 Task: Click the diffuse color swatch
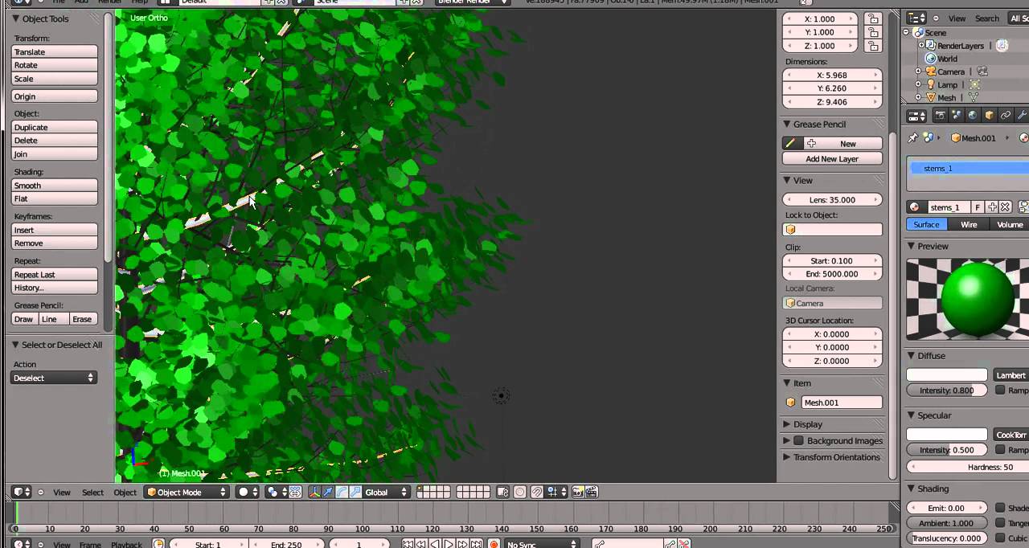click(947, 375)
